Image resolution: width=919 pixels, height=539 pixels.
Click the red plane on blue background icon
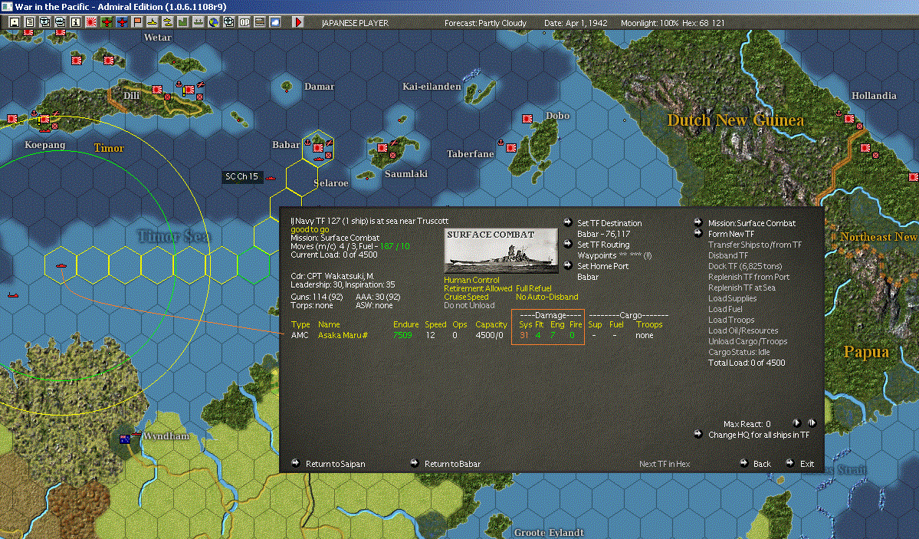[x=122, y=22]
